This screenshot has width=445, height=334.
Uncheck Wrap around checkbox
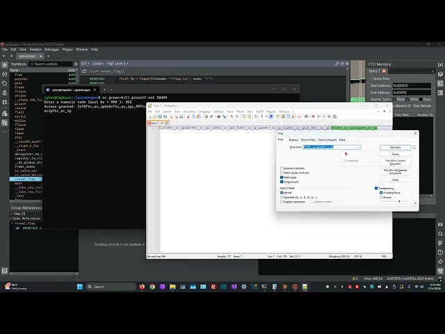pyautogui.click(x=282, y=182)
